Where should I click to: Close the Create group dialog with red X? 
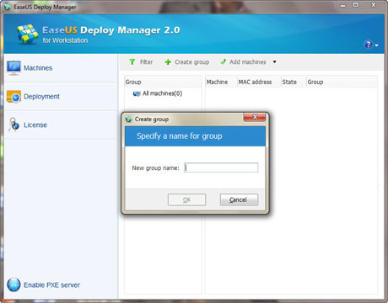coord(255,117)
